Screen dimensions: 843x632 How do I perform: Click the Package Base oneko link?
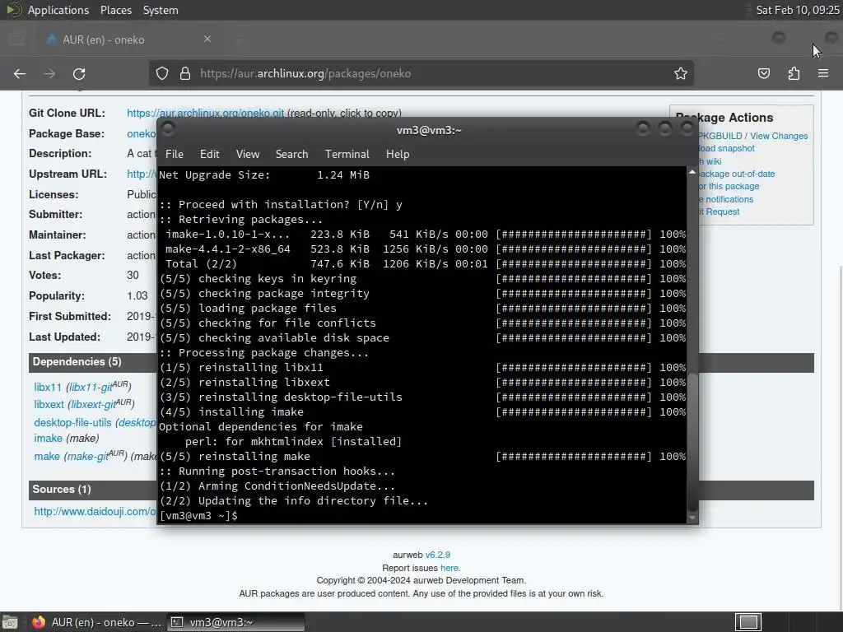[x=142, y=133]
